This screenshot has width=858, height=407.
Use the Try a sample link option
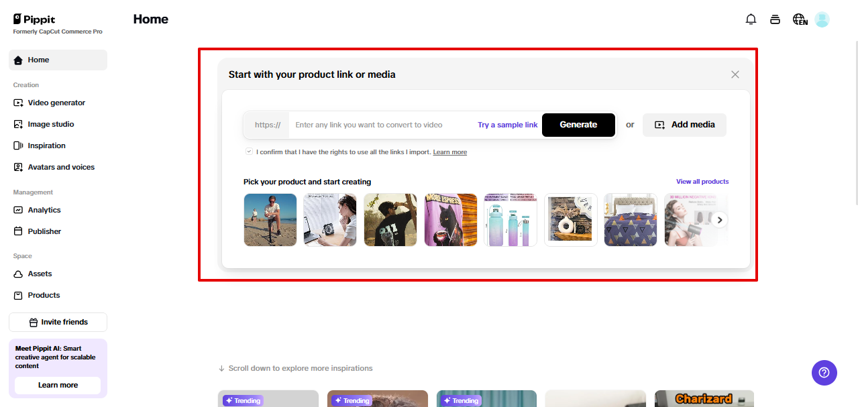[x=506, y=125]
